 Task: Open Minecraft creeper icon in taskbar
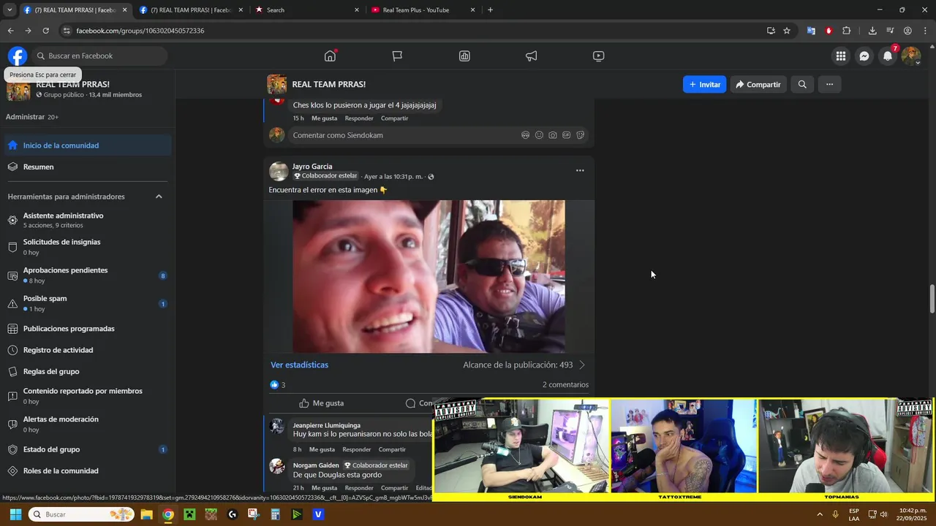pyautogui.click(x=189, y=514)
